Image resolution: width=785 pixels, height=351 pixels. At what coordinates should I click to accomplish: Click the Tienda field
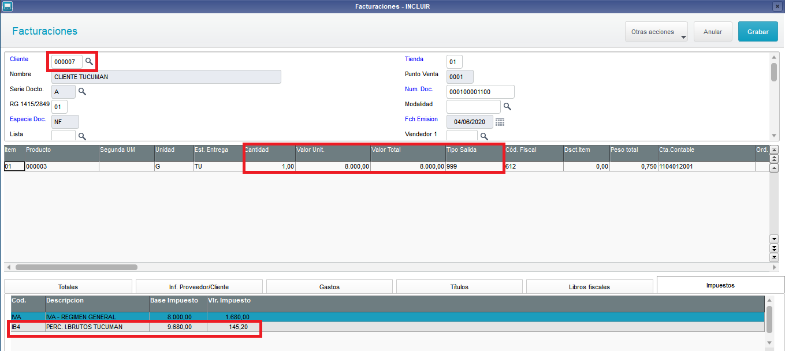pos(455,61)
